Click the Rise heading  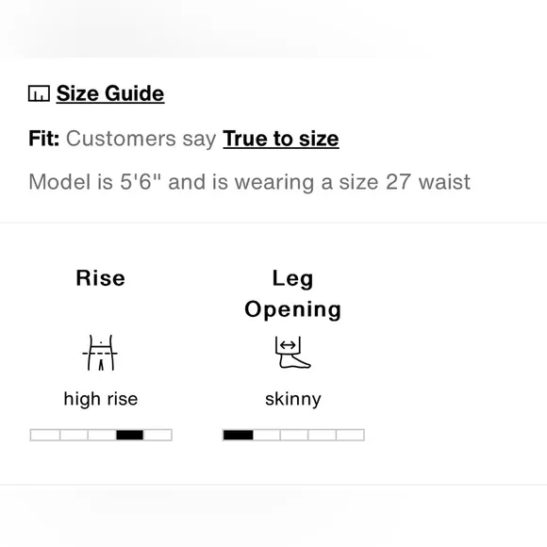coord(101,278)
